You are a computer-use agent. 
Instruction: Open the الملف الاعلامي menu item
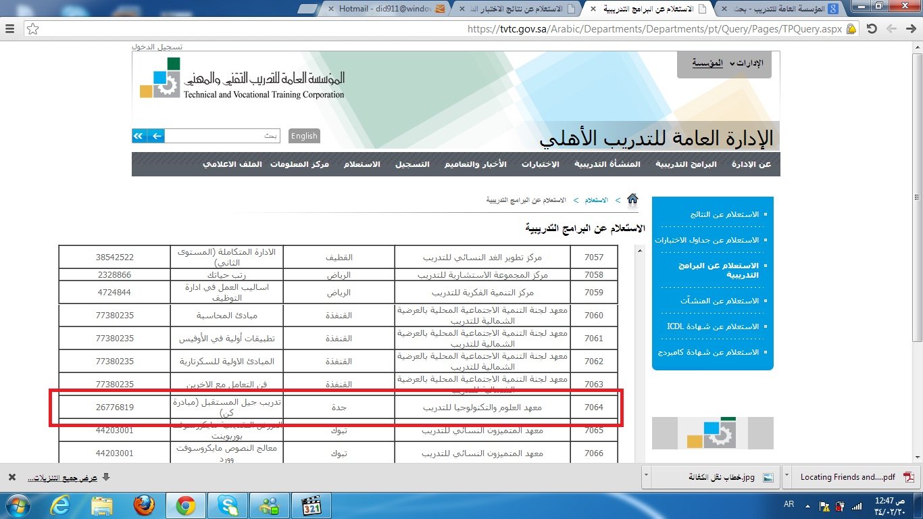[232, 164]
